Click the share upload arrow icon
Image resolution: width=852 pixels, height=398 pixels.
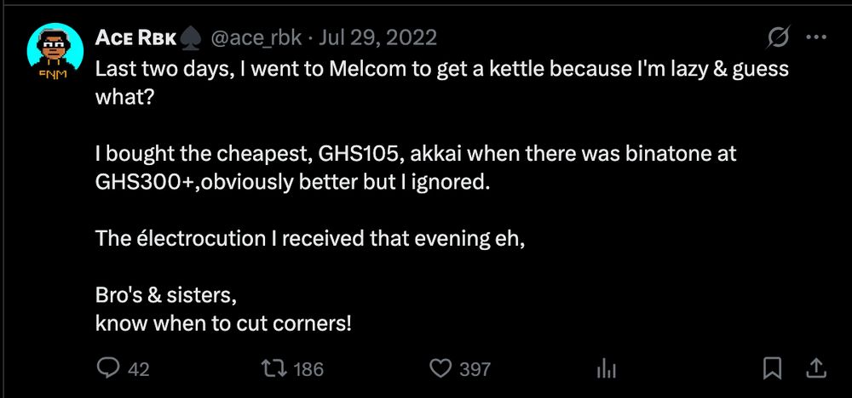tap(815, 368)
